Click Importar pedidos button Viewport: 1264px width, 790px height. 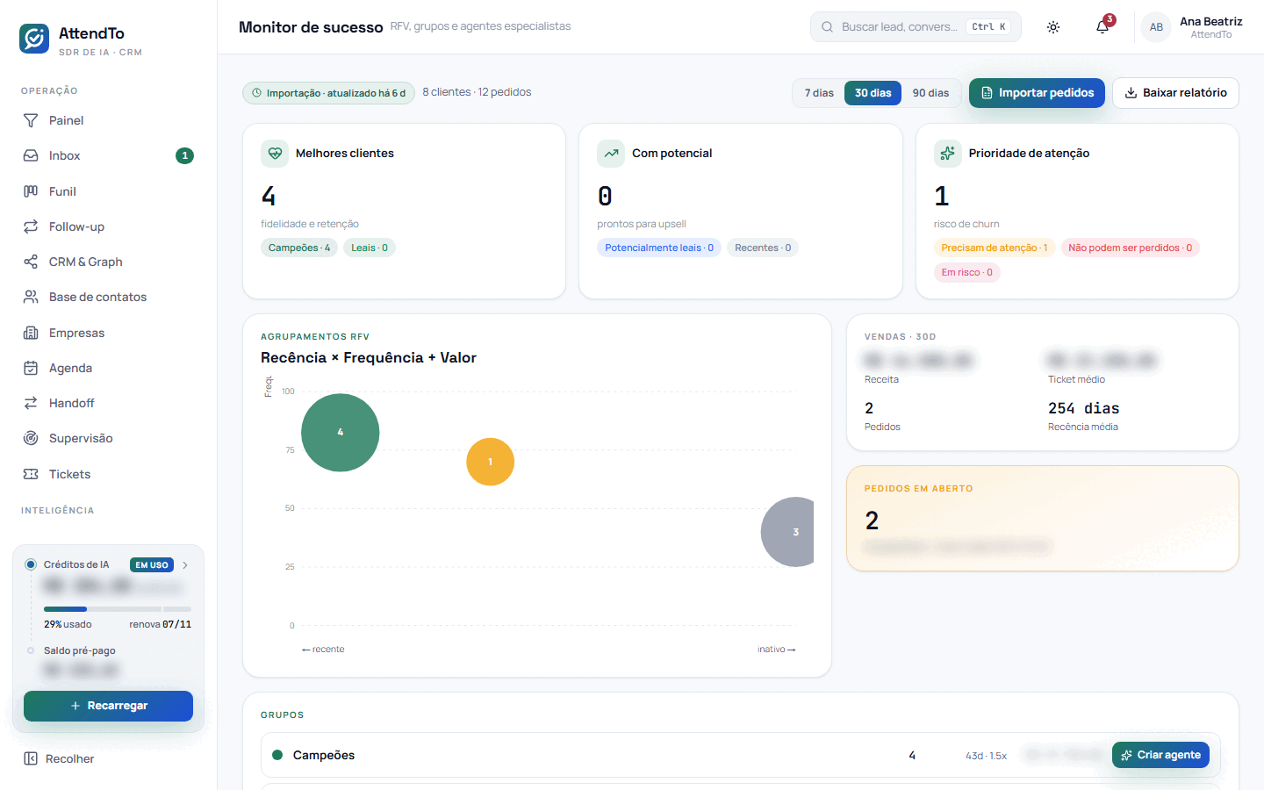point(1037,93)
